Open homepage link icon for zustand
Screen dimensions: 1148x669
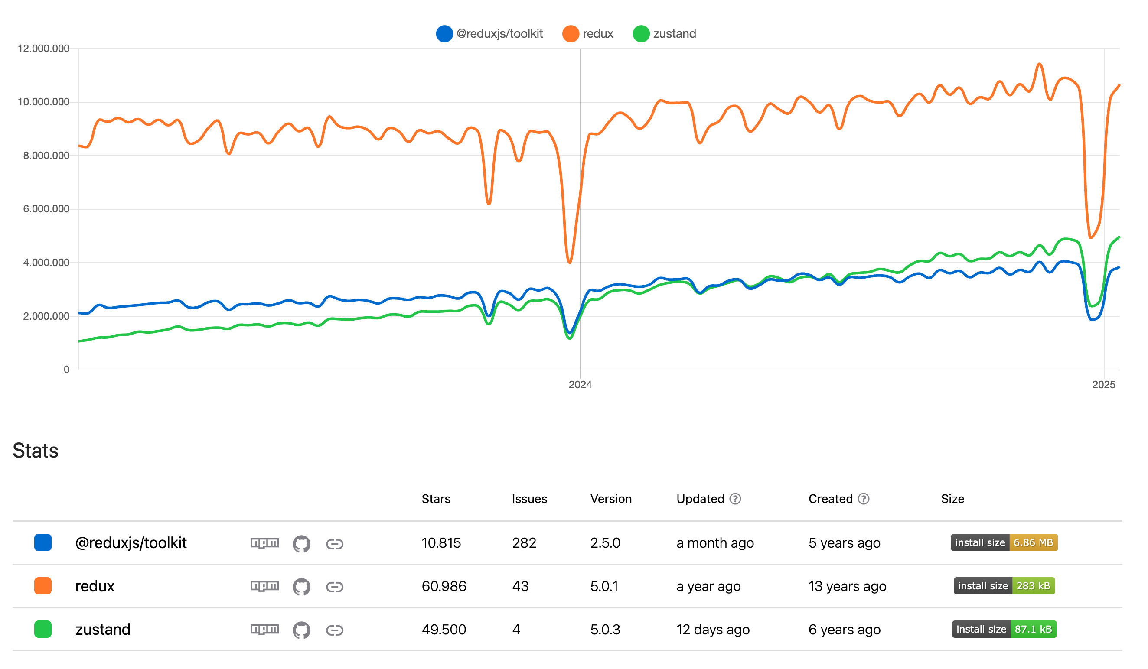tap(334, 630)
